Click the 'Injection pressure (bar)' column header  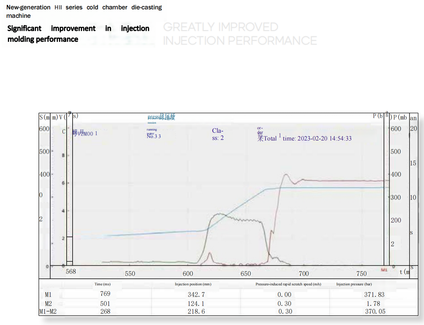tap(354, 284)
